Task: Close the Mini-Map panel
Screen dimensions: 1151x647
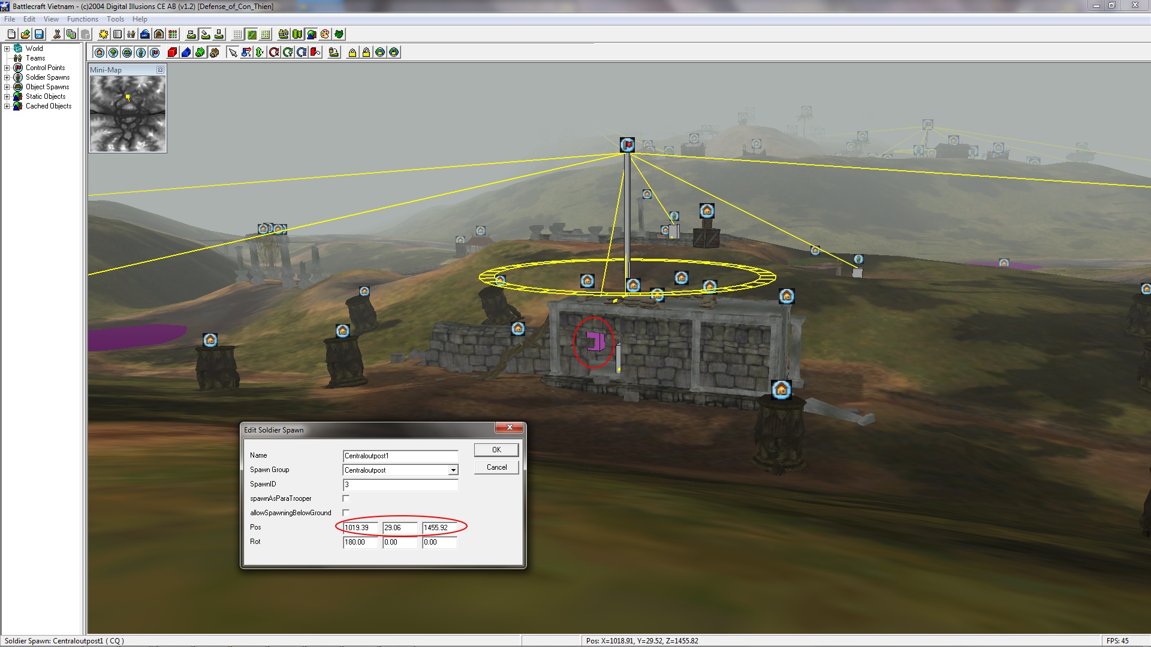Action: 160,70
